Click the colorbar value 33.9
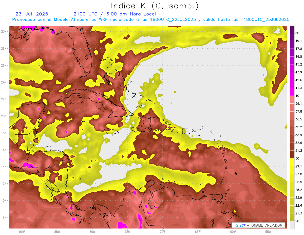Image resolution: width=304 pixels, height=235 pixels. (x=299, y=135)
